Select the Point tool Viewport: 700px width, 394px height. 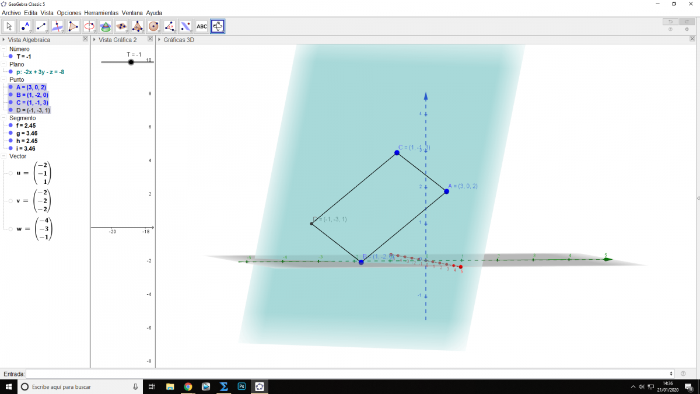(25, 26)
